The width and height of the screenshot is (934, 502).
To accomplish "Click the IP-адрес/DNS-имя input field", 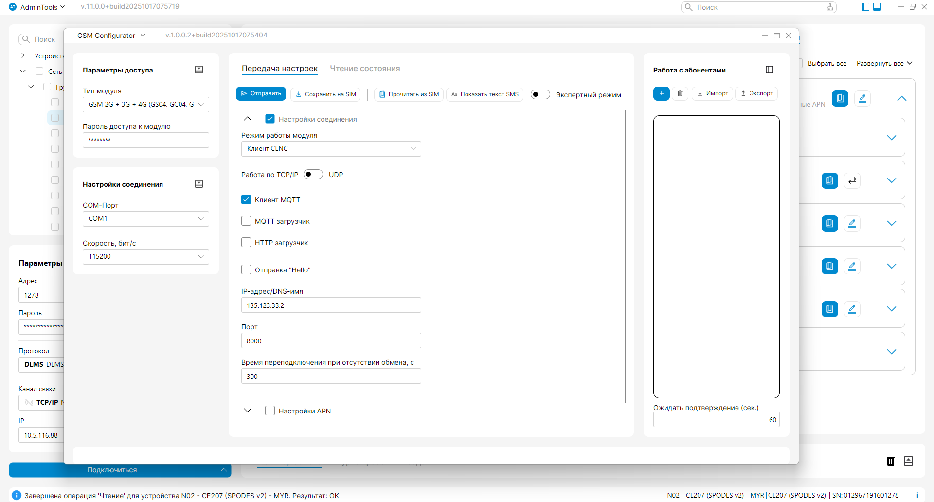I will point(331,305).
